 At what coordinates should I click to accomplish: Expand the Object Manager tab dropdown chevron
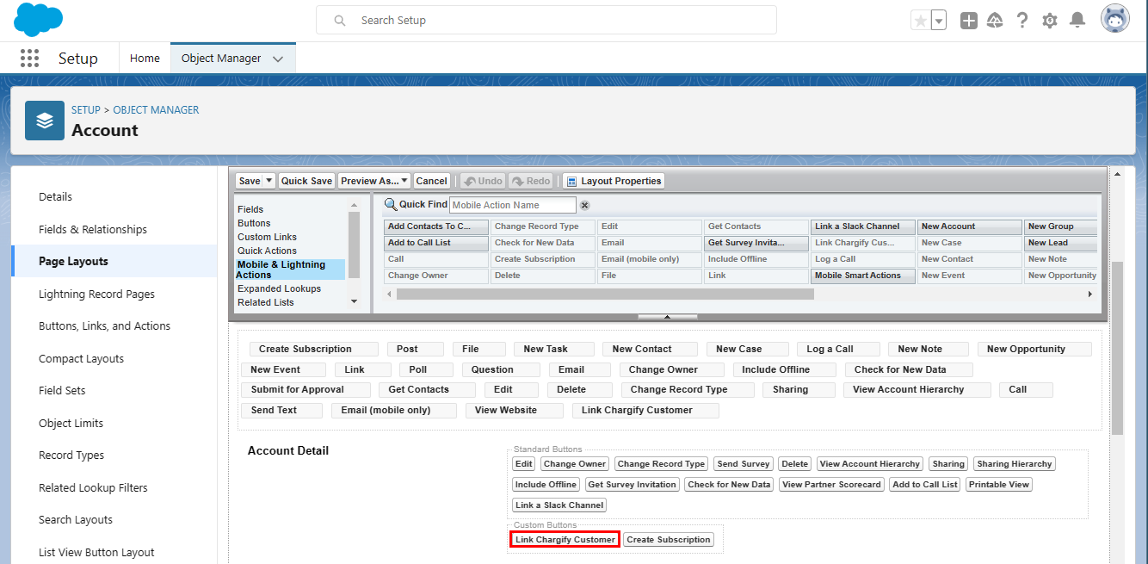click(277, 58)
